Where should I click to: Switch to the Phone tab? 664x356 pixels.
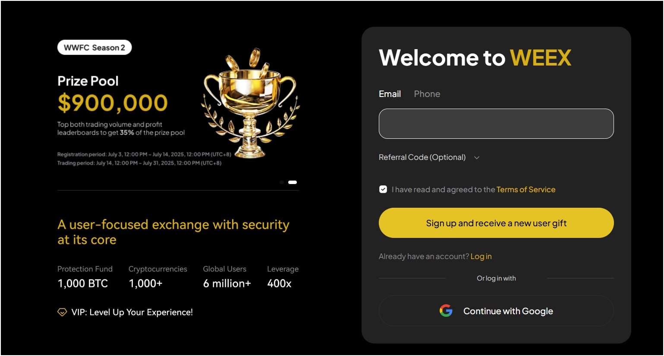pos(427,94)
